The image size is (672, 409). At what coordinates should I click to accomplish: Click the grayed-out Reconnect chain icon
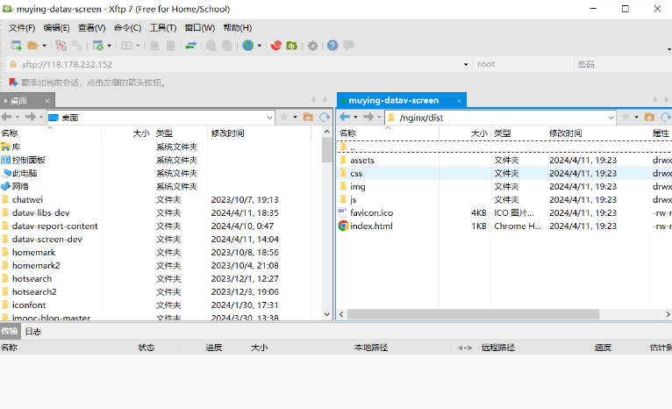pyautogui.click(x=77, y=45)
